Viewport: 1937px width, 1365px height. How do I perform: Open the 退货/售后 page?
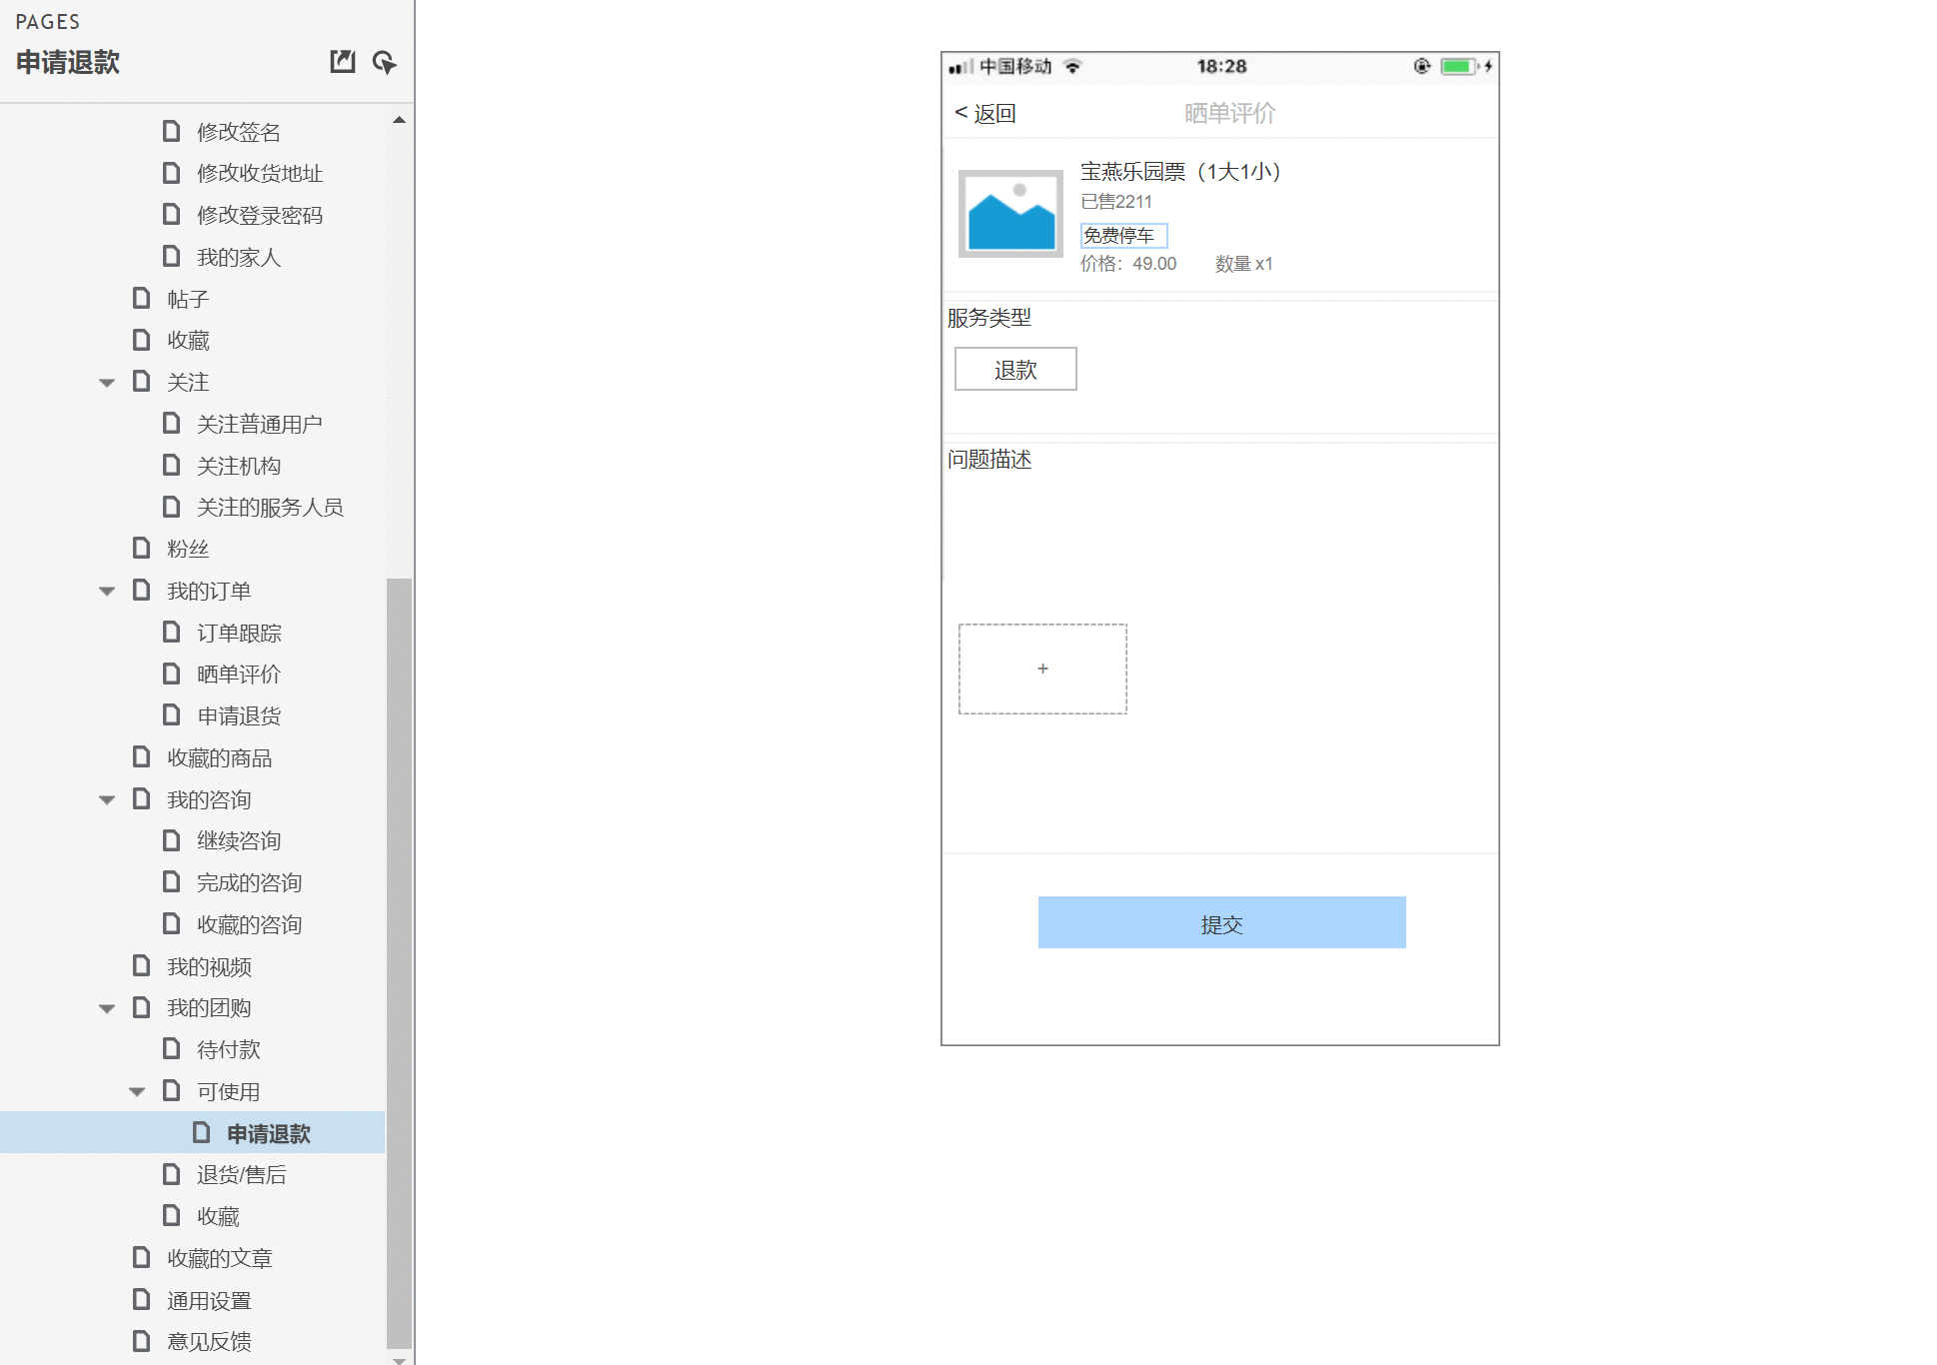coord(242,1174)
